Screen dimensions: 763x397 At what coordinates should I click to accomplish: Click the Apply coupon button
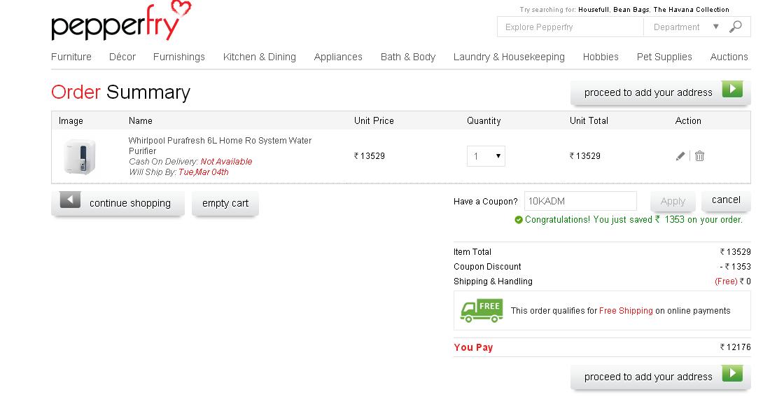(673, 202)
